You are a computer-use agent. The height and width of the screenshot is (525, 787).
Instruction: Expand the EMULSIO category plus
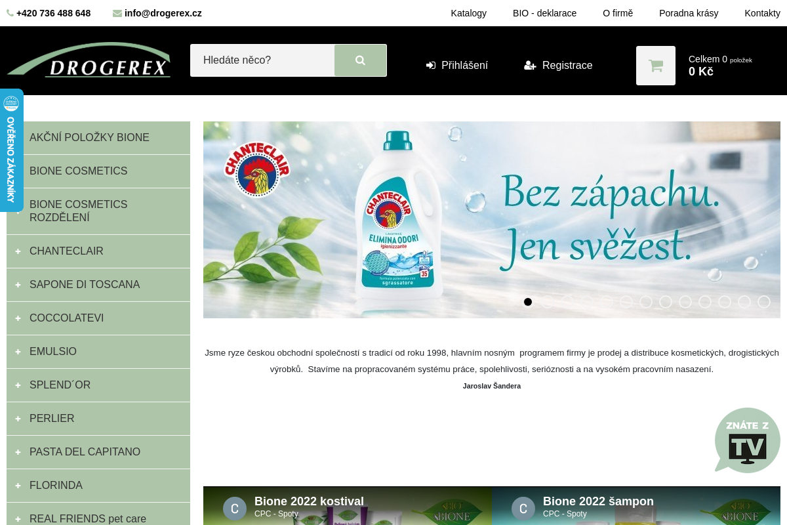[18, 352]
